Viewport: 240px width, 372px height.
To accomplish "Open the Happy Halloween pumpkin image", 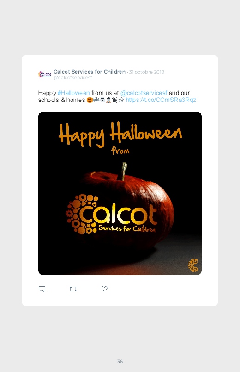I will pyautogui.click(x=120, y=193).
